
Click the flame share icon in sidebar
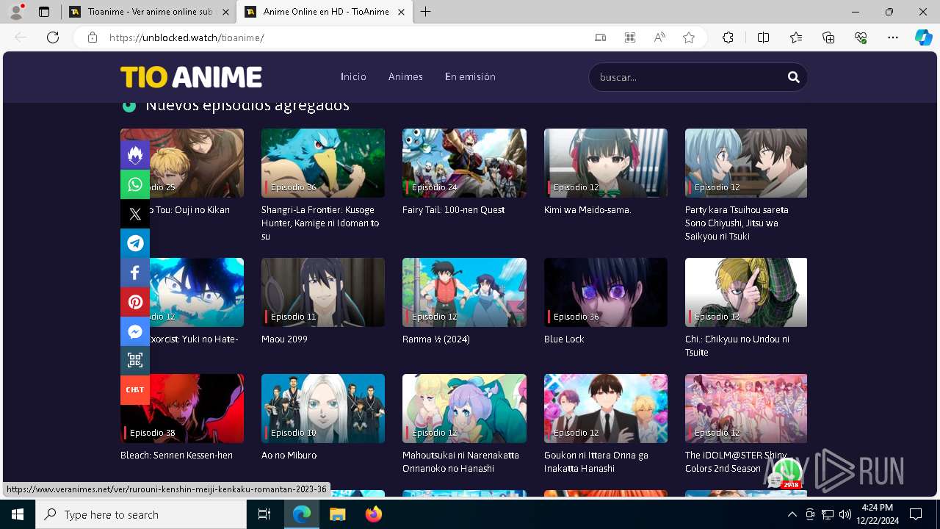[x=135, y=155]
